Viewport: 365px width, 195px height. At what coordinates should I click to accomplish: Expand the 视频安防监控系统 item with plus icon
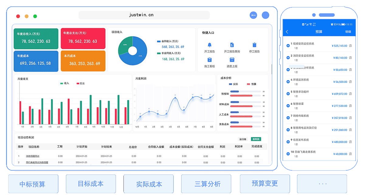pos(288,46)
